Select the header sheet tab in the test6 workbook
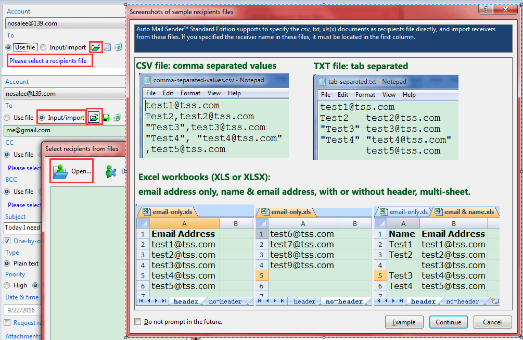Image resolution: width=523 pixels, height=340 pixels. coord(304,301)
